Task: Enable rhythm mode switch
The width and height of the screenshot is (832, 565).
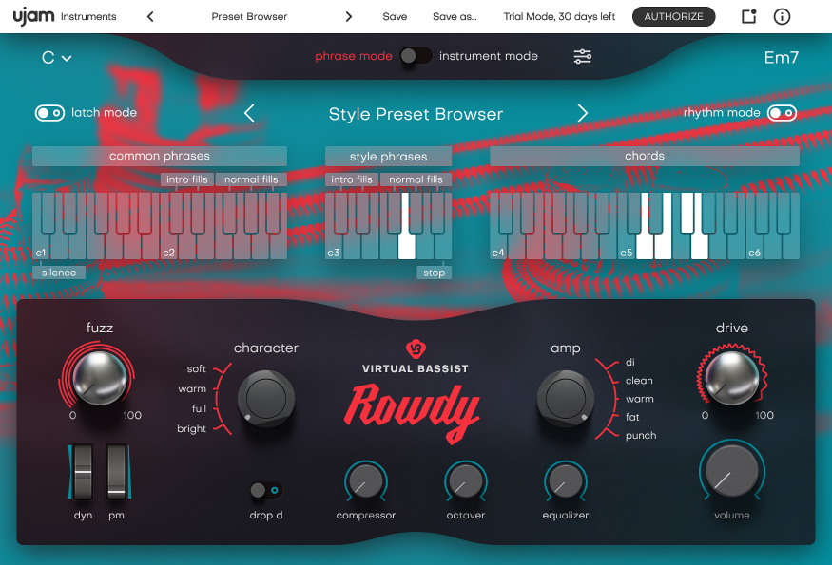Action: click(x=783, y=113)
